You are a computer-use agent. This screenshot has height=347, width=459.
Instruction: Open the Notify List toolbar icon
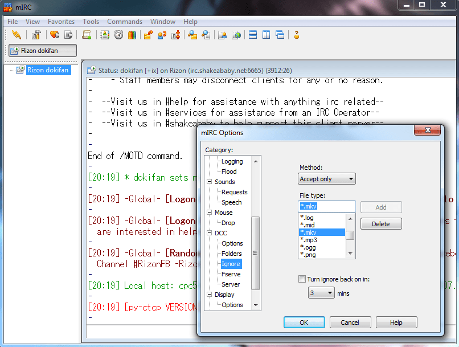[223, 35]
